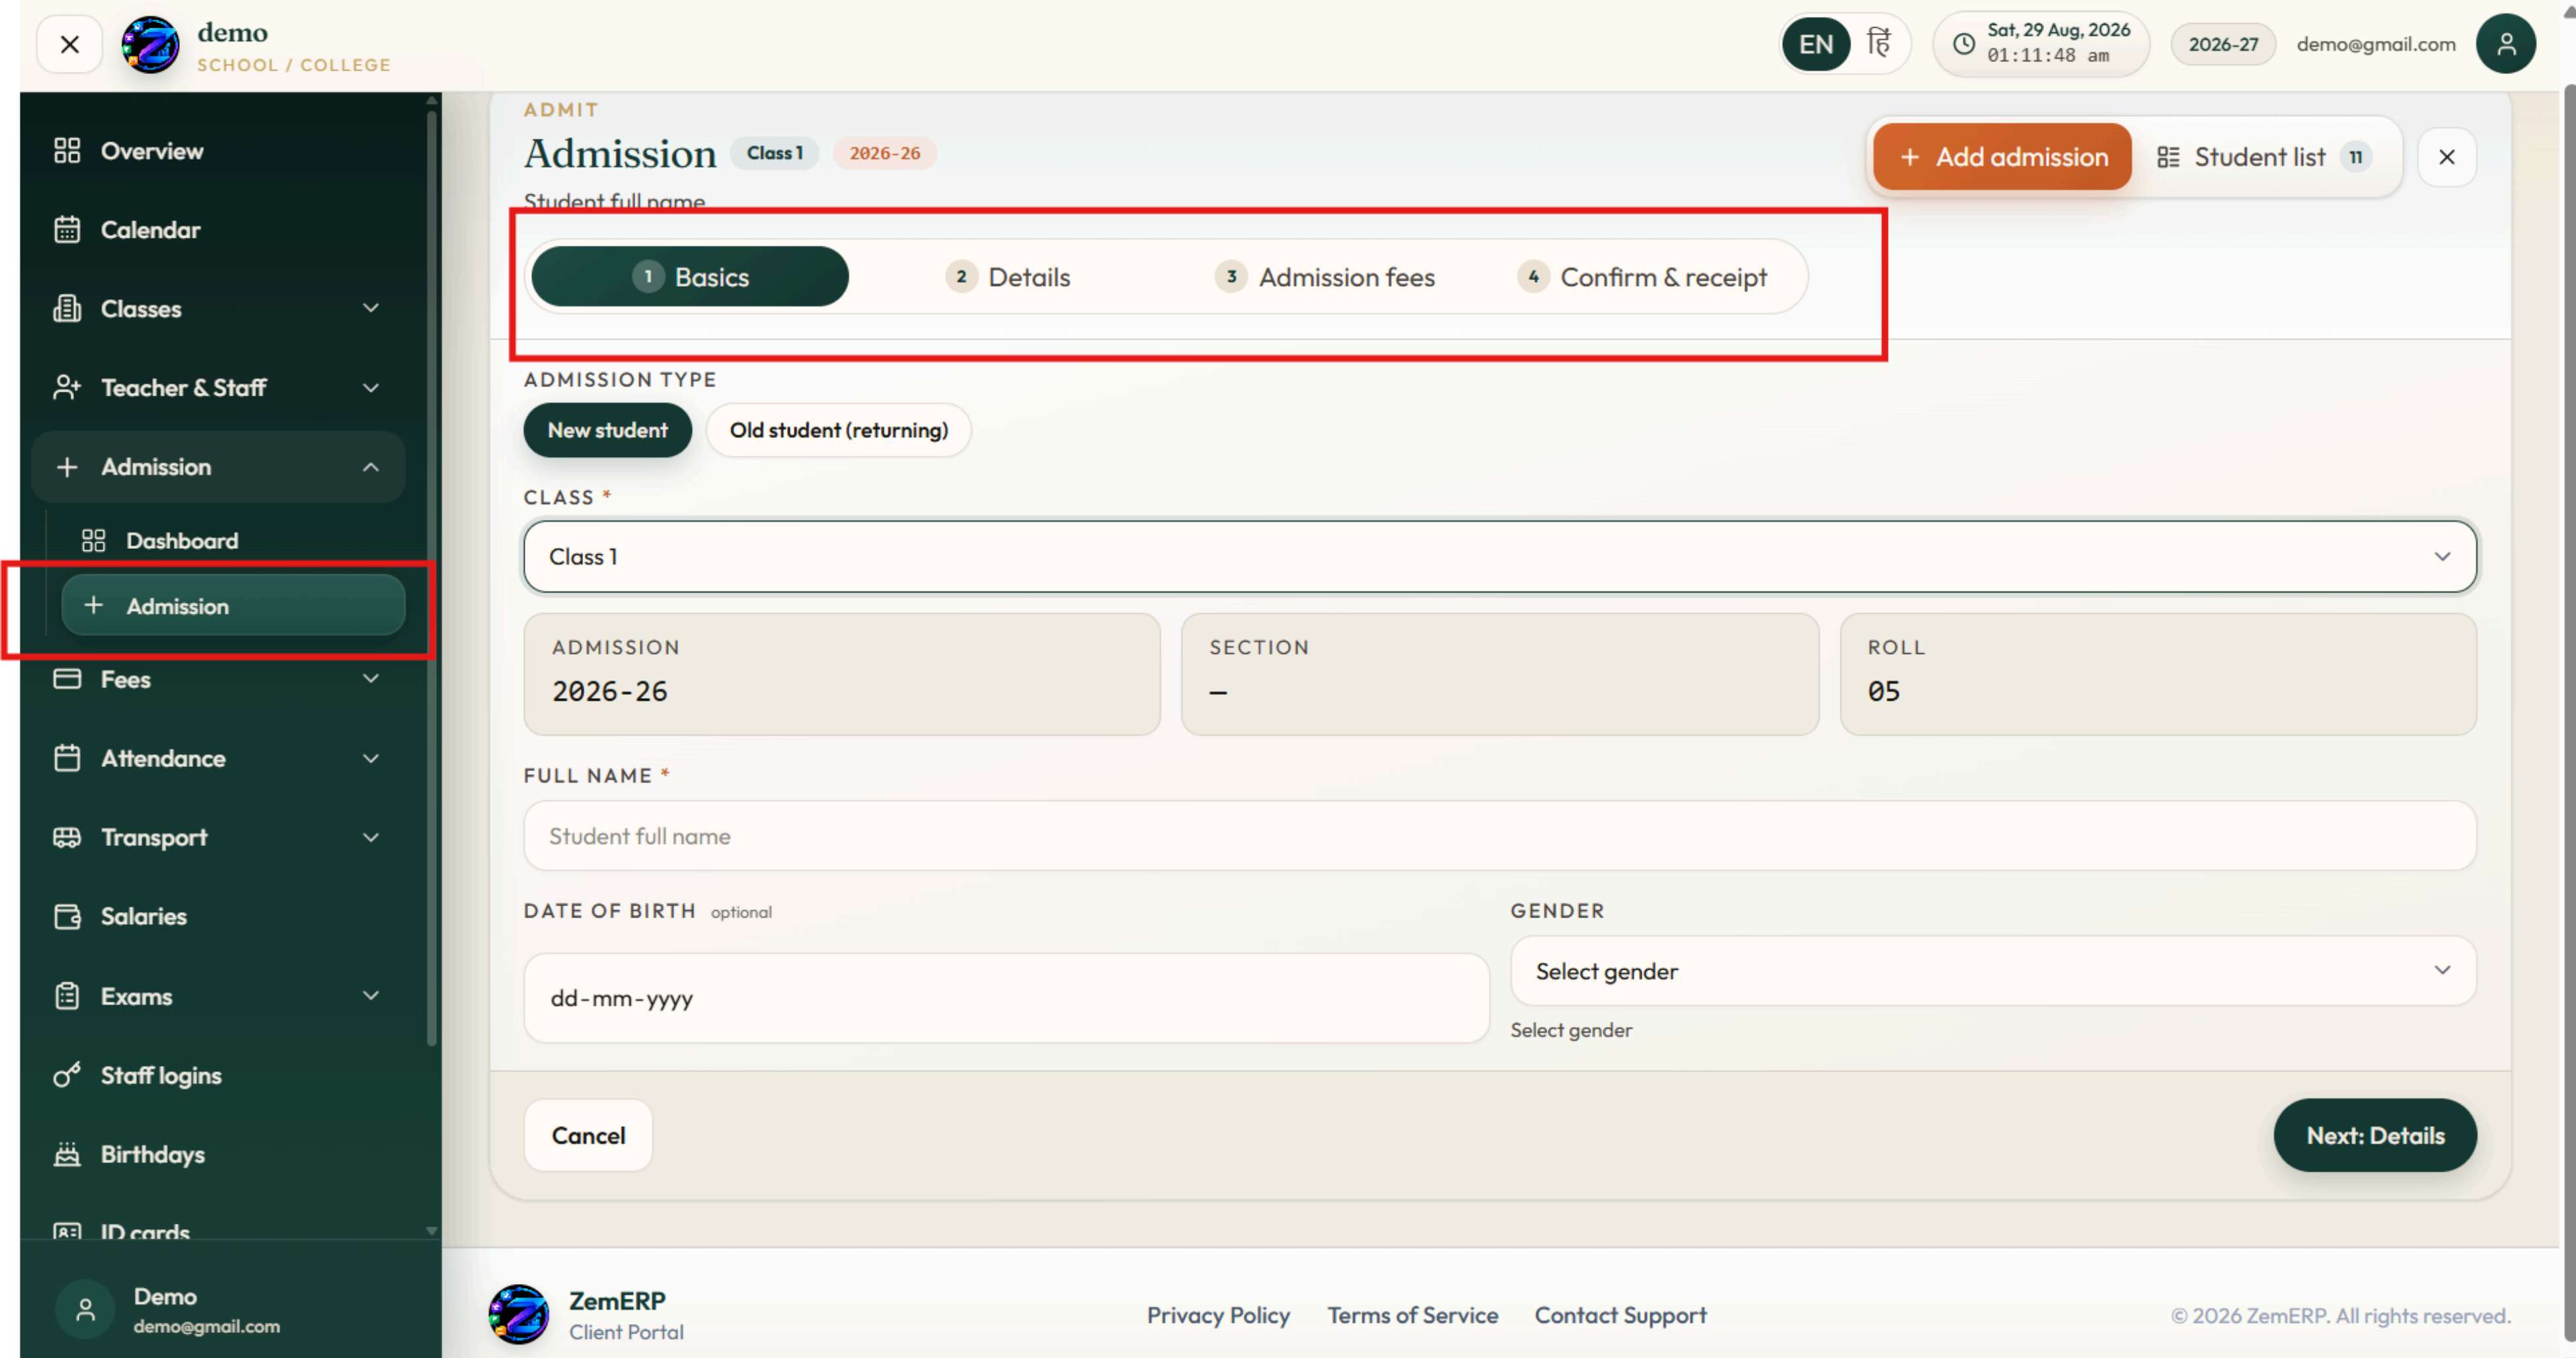Viewport: 2576px width, 1358px height.
Task: Expand the Teacher & Staff chevron
Action: click(x=371, y=388)
